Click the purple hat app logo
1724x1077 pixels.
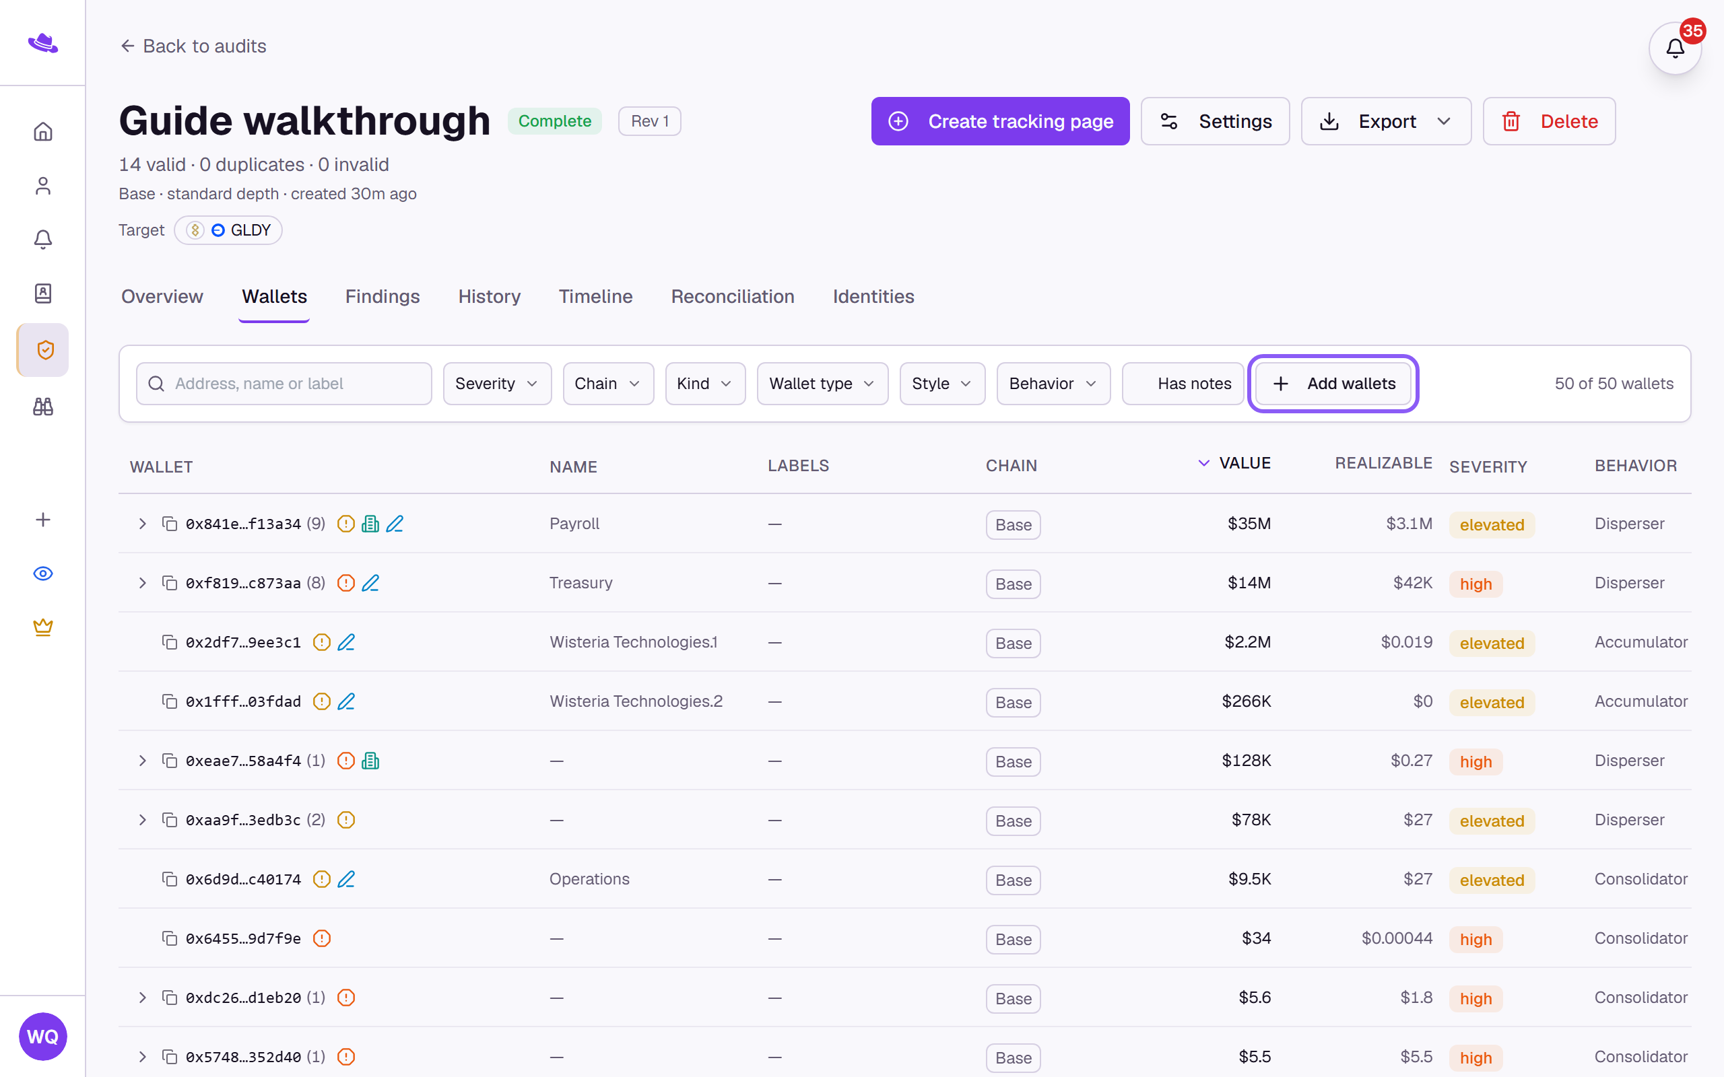[42, 44]
